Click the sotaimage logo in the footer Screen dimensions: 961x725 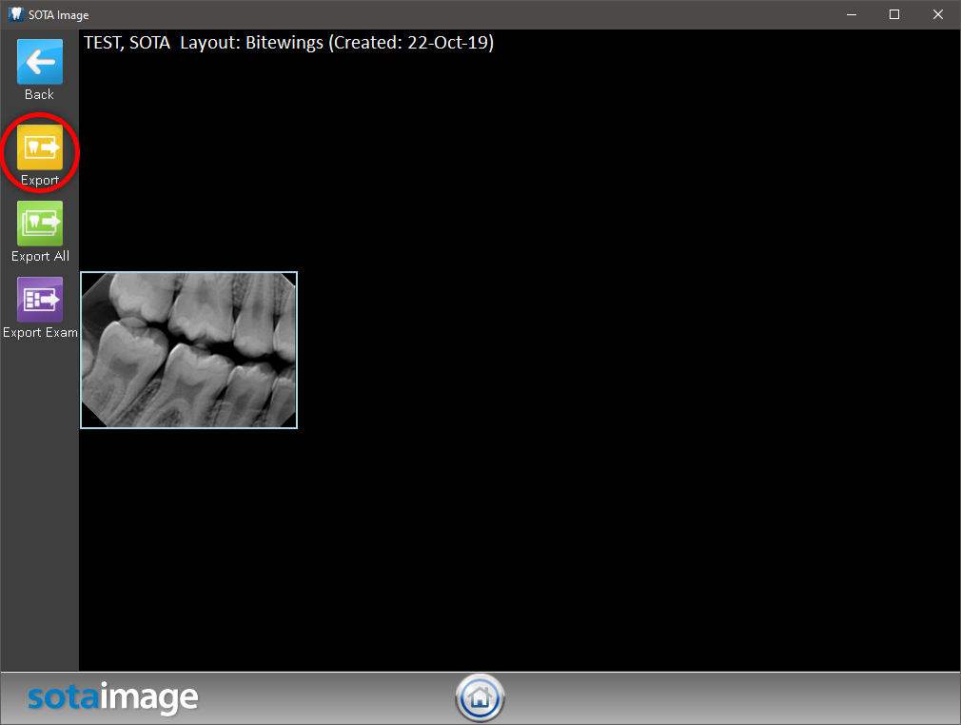112,698
